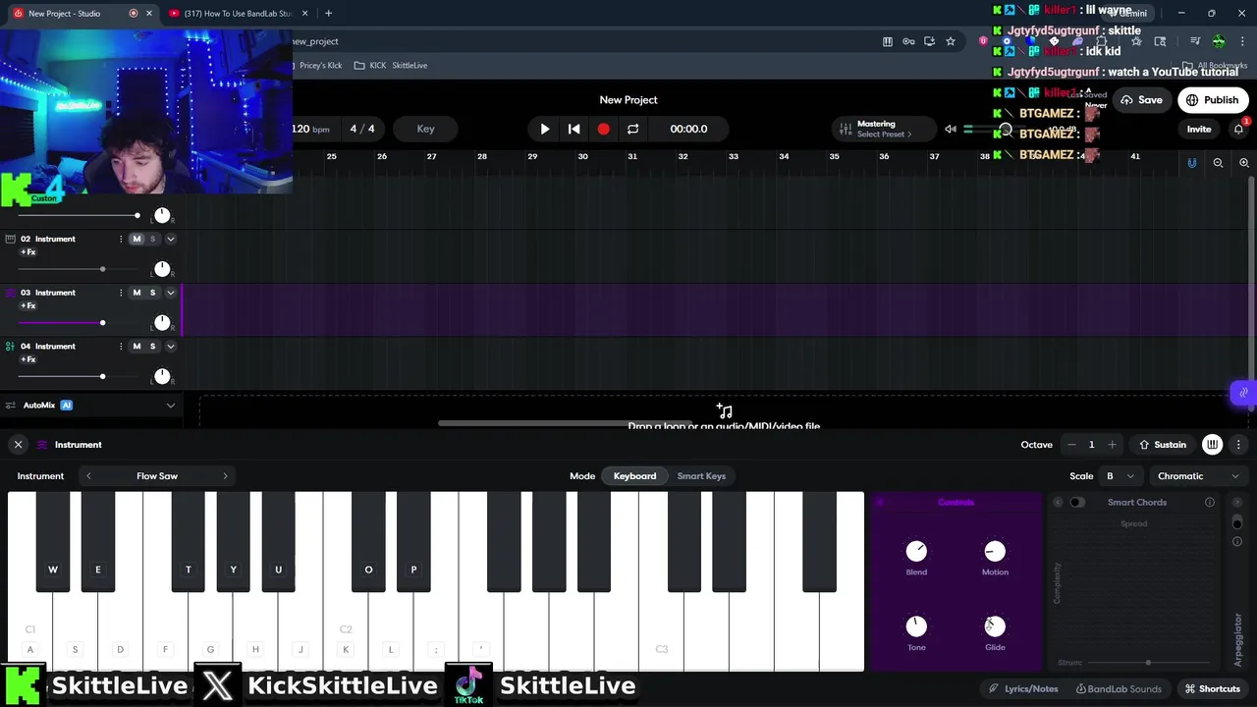Open the BandLab Sounds tab
The image size is (1257, 707).
pyautogui.click(x=1119, y=689)
